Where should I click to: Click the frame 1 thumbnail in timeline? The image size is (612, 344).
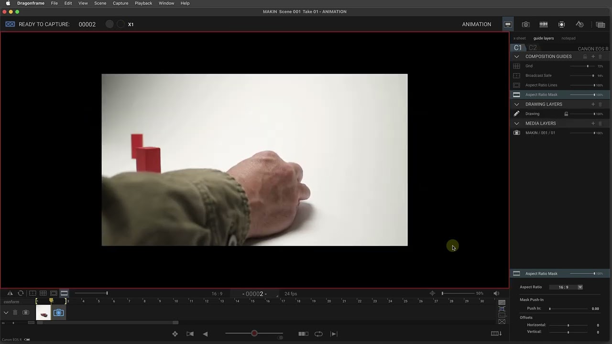(43, 313)
